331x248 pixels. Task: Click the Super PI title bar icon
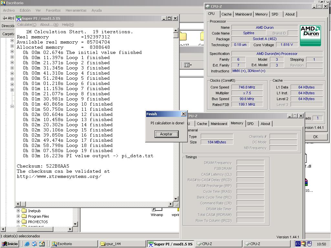point(18,18)
